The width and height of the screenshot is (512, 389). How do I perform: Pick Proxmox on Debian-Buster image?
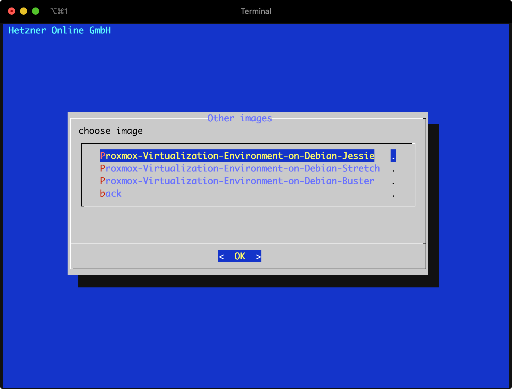click(x=237, y=181)
